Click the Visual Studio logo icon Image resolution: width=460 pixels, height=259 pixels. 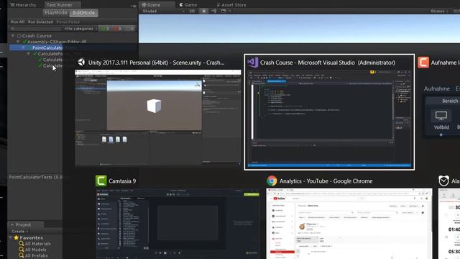(x=252, y=63)
